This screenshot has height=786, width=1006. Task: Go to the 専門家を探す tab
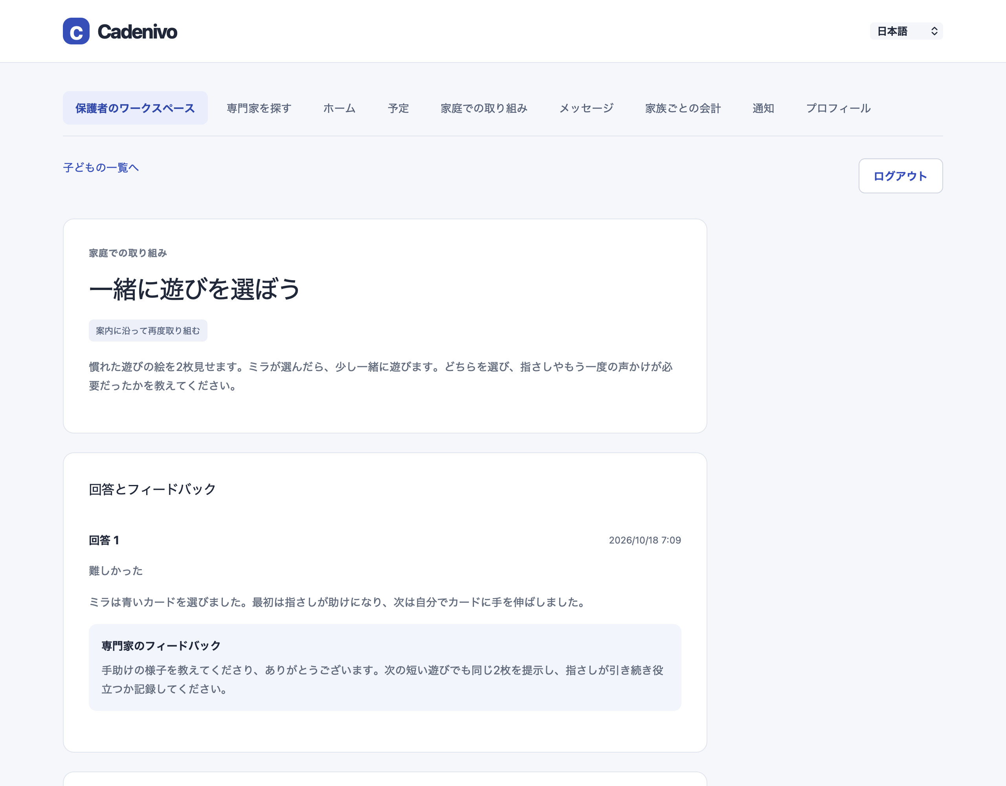pos(259,108)
